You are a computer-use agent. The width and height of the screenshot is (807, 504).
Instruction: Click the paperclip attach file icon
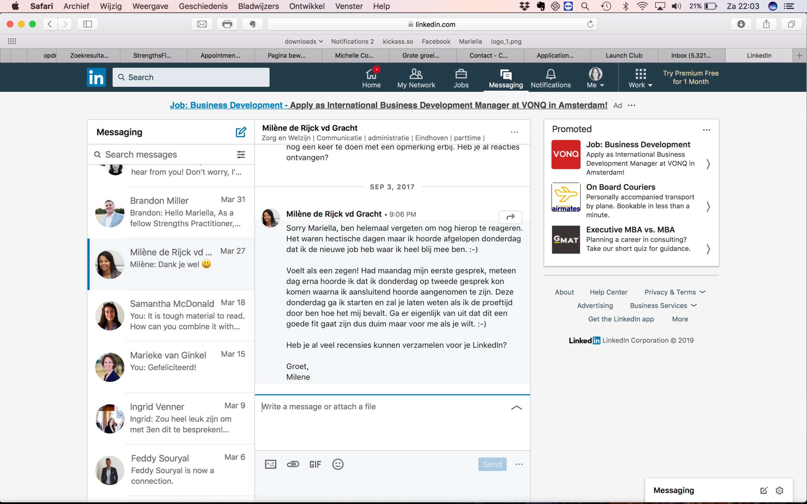point(293,464)
